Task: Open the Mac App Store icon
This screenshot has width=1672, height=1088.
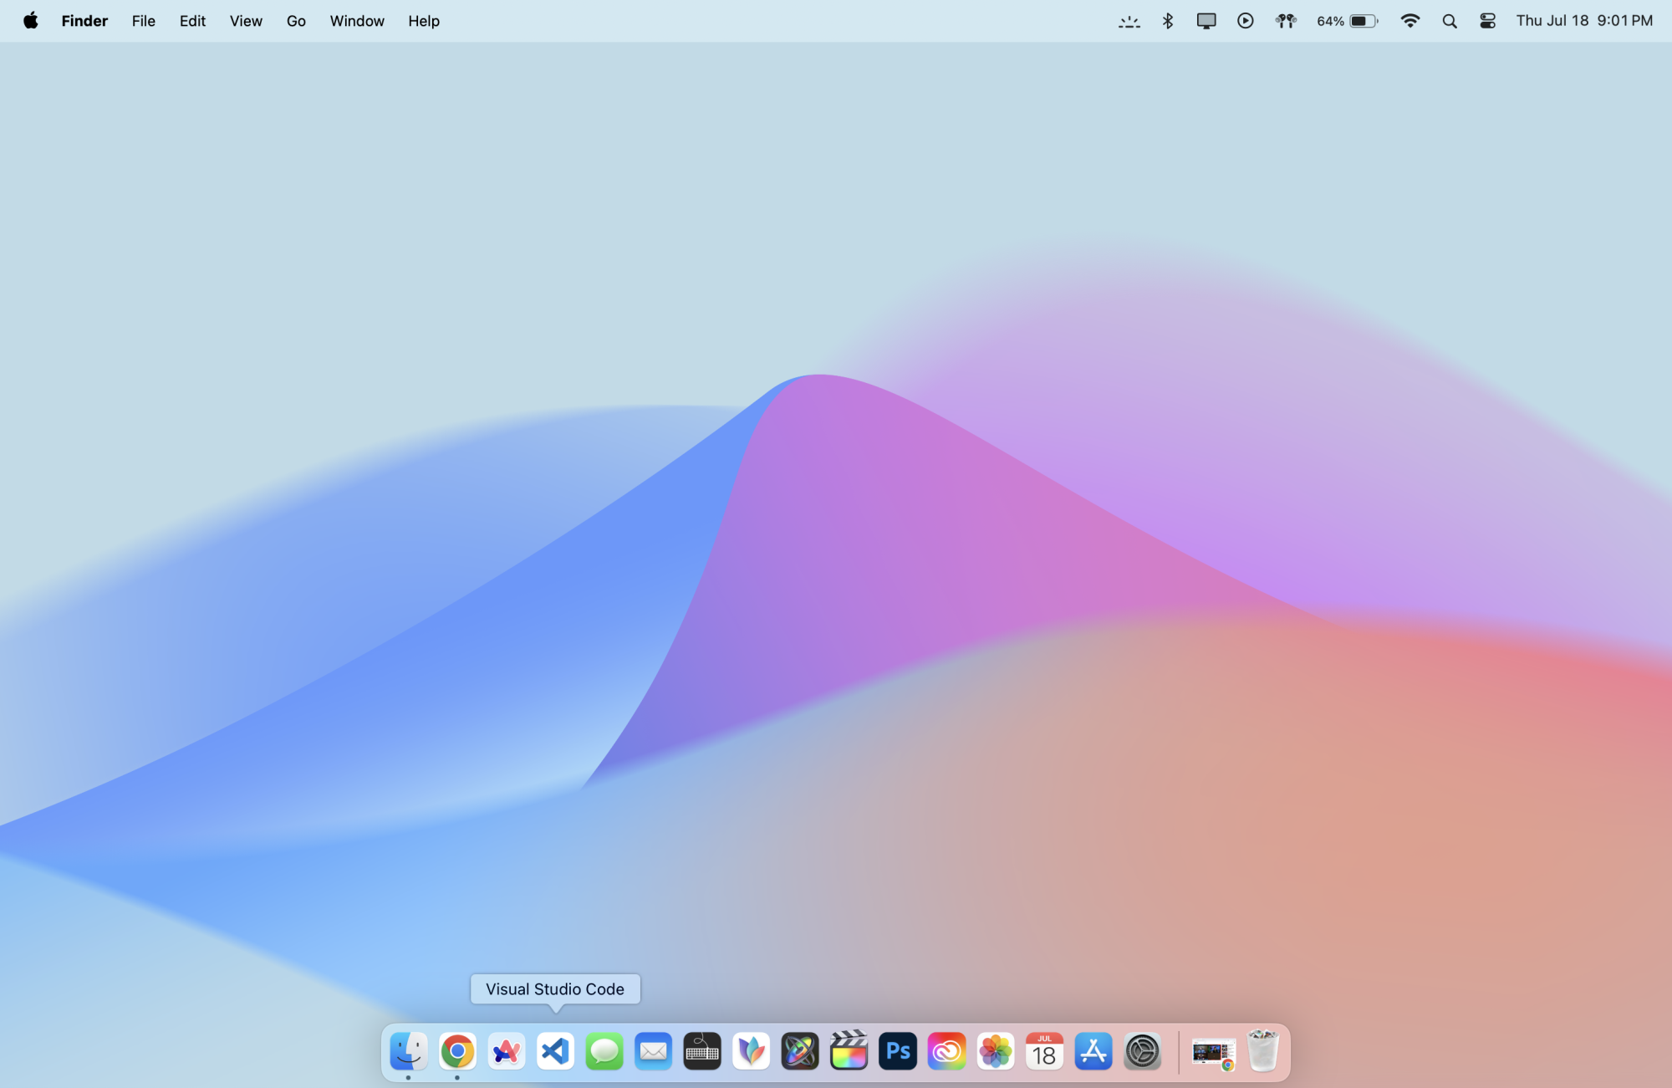Action: 1093,1051
